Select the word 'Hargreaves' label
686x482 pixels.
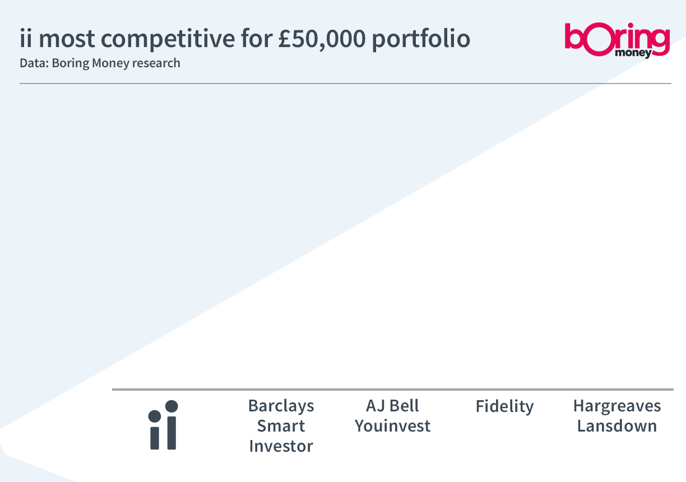(x=617, y=406)
